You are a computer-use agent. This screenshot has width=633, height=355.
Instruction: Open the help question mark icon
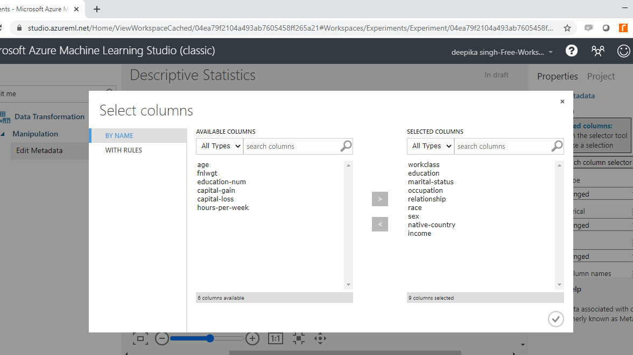572,51
